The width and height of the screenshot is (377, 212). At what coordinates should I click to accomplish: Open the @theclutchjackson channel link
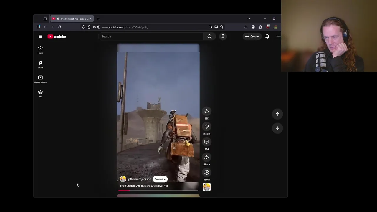coord(139,179)
